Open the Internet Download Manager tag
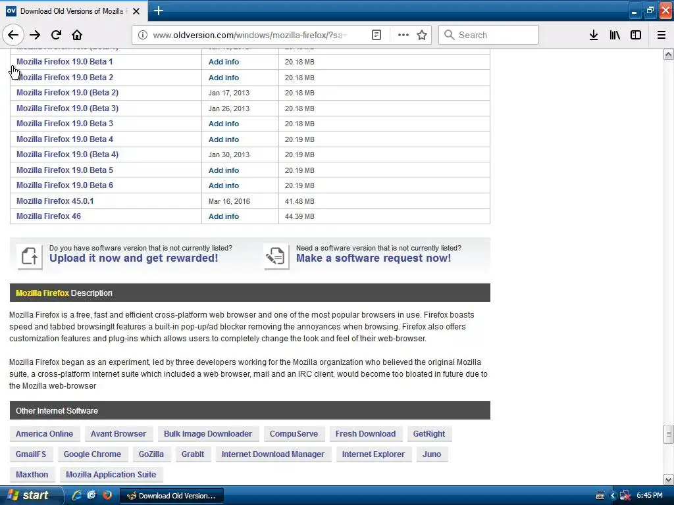 (273, 454)
